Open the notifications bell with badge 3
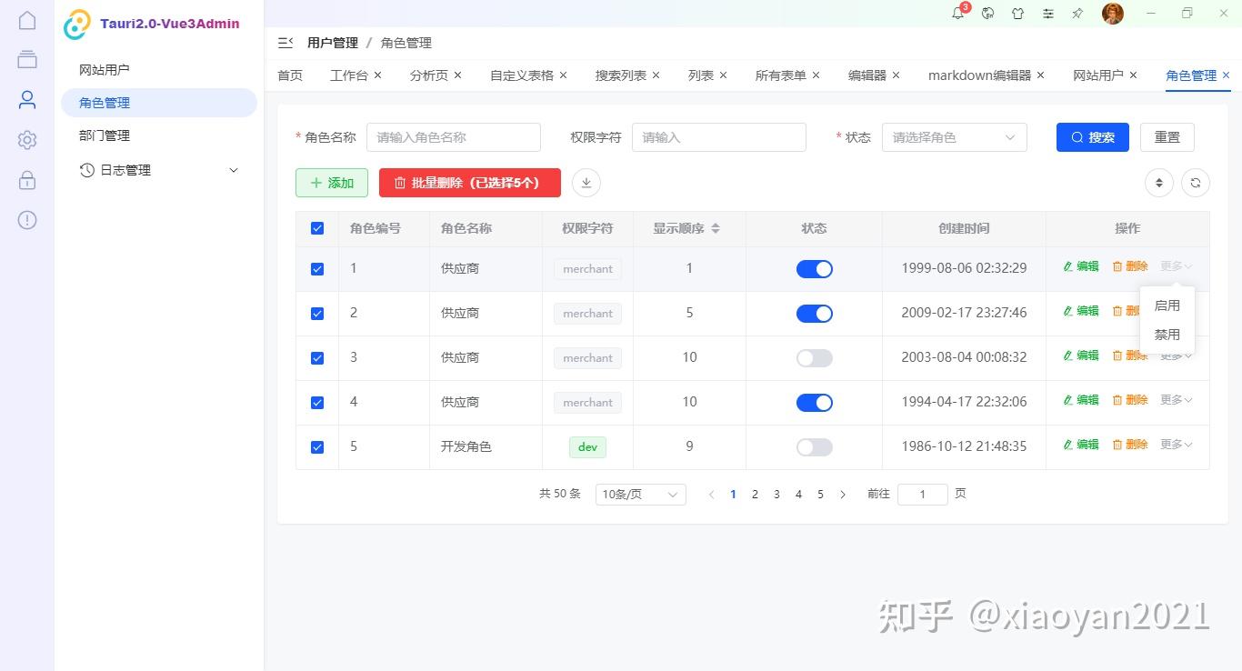1242x671 pixels. [957, 14]
